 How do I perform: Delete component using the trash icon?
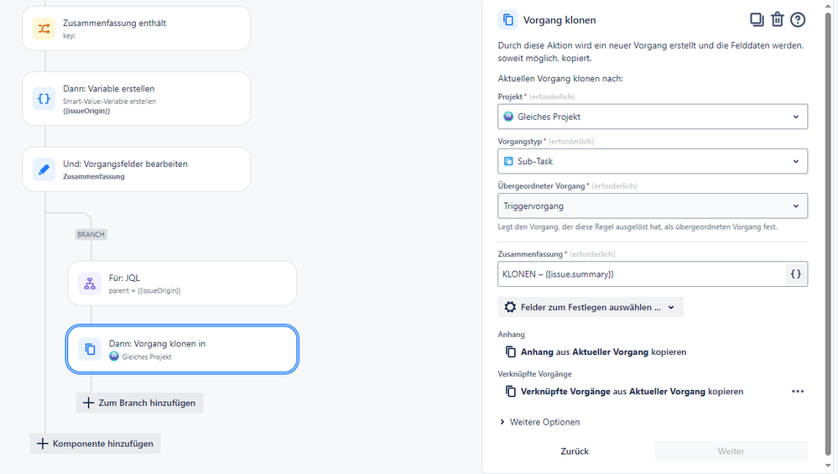[778, 20]
